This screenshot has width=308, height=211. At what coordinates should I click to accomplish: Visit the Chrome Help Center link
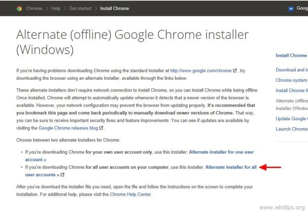point(130,194)
